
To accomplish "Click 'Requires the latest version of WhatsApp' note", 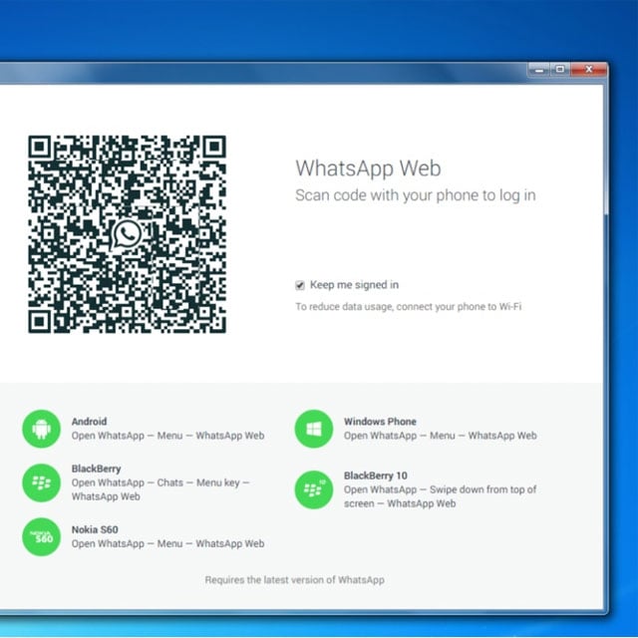I will coord(294,579).
